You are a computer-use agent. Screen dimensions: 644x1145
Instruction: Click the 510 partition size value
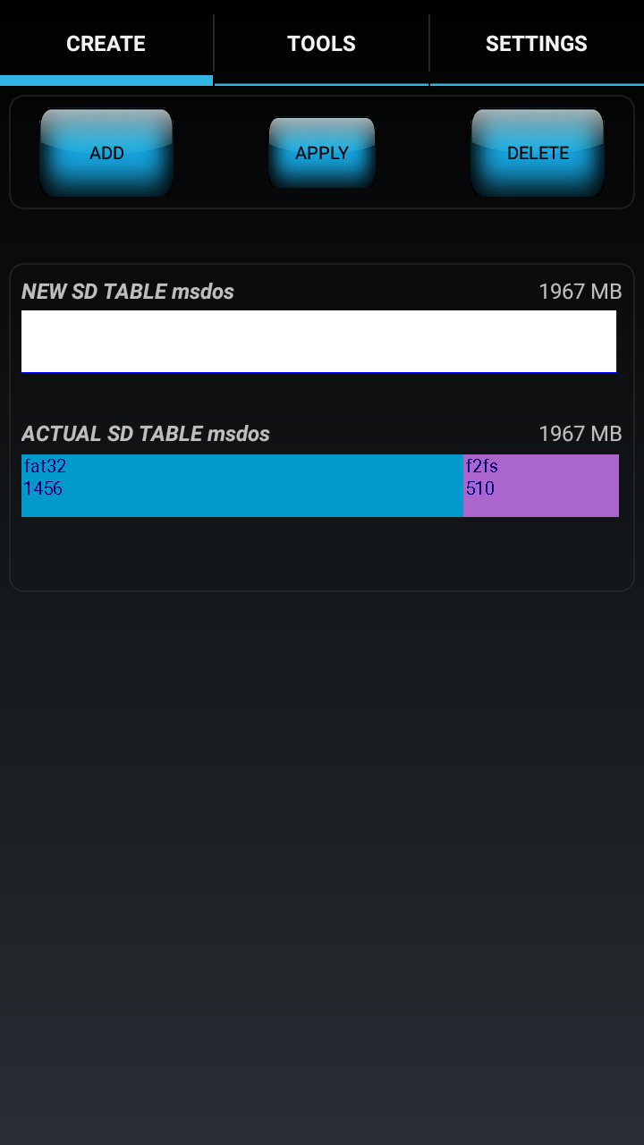[480, 488]
